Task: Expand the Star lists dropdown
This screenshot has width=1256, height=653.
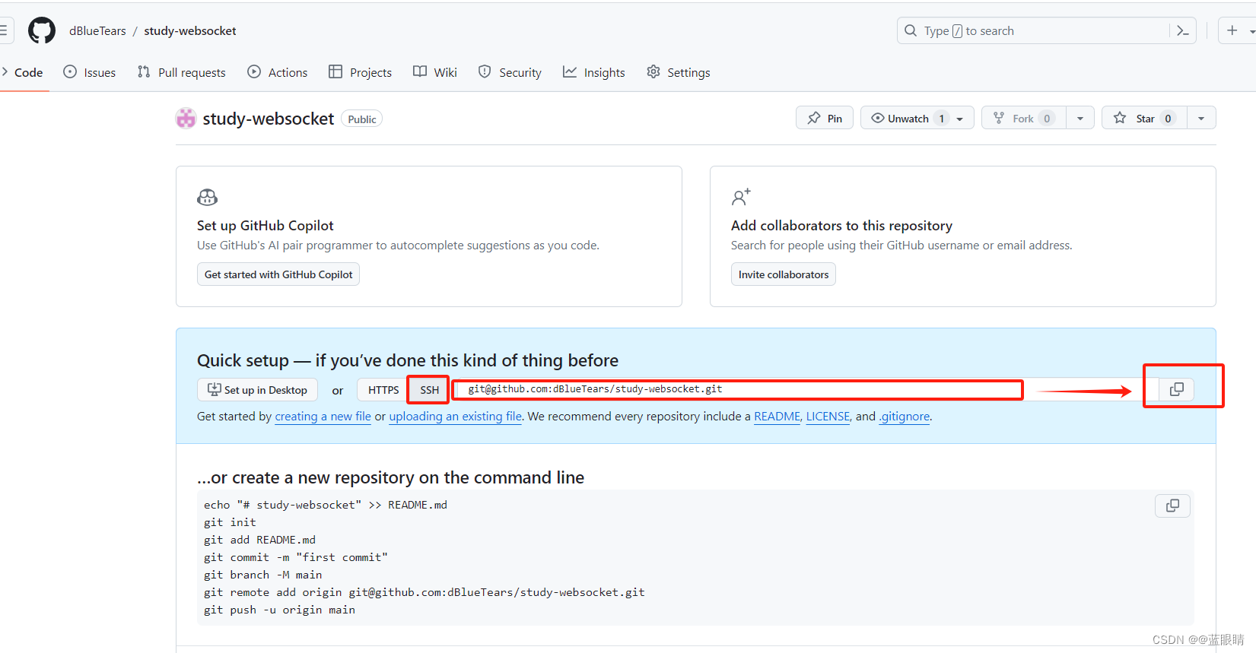Action: pyautogui.click(x=1201, y=118)
